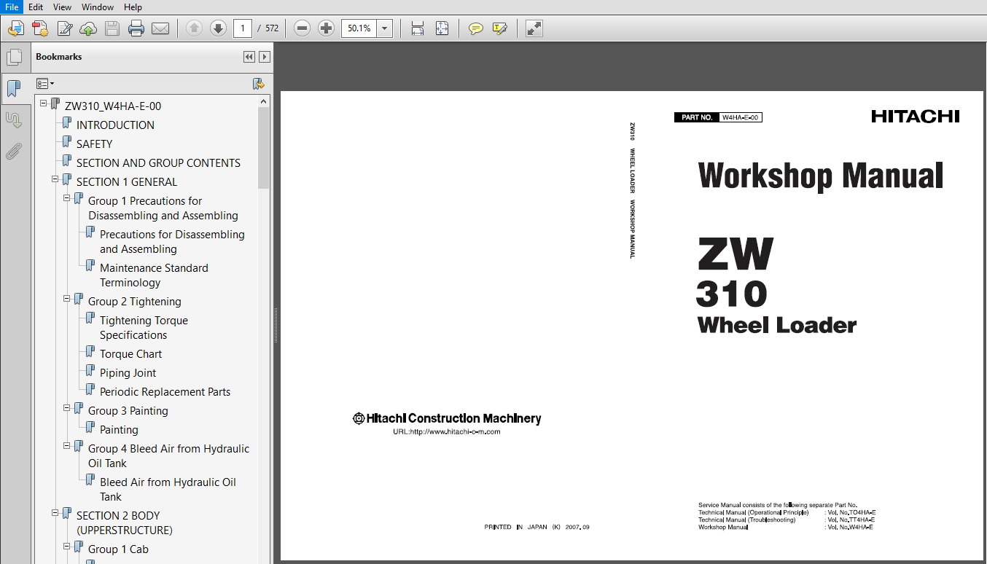This screenshot has height=564, width=987.
Task: Open the Help menu
Action: 133,7
